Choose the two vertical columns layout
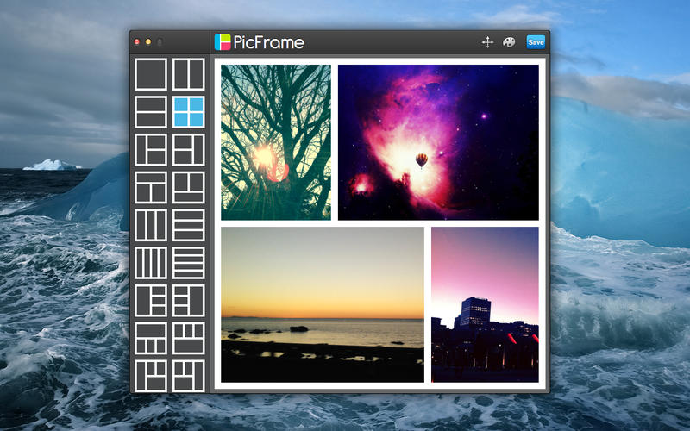The height and width of the screenshot is (431, 690). point(188,74)
